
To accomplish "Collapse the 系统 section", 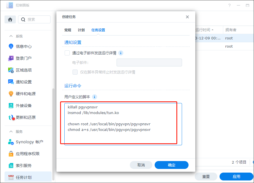I will coord(11,36).
